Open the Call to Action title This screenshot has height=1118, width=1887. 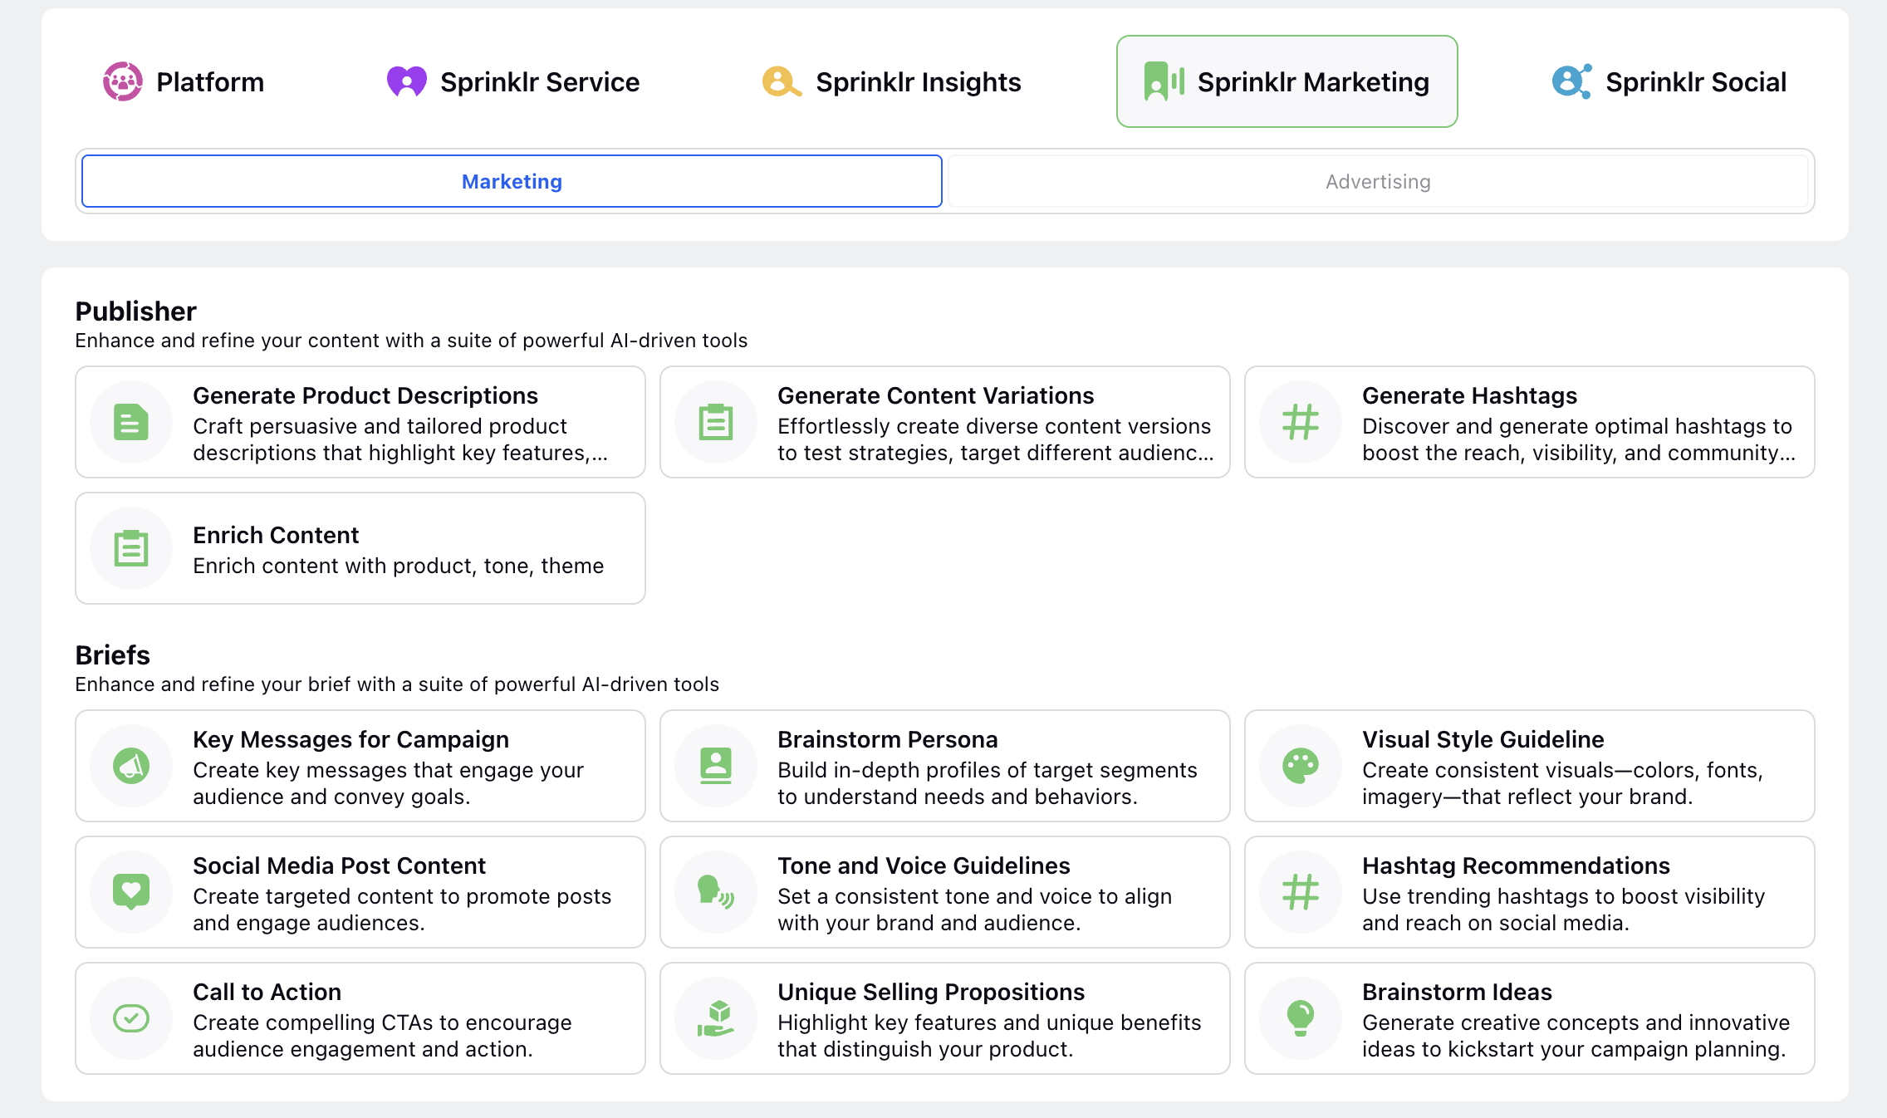[267, 992]
